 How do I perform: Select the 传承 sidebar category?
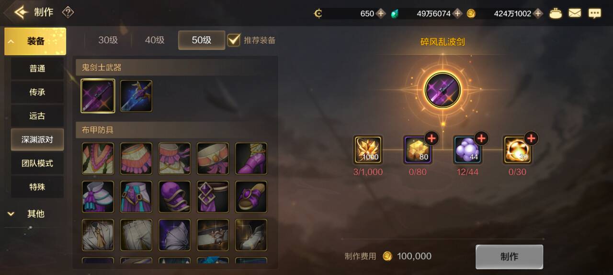click(37, 92)
